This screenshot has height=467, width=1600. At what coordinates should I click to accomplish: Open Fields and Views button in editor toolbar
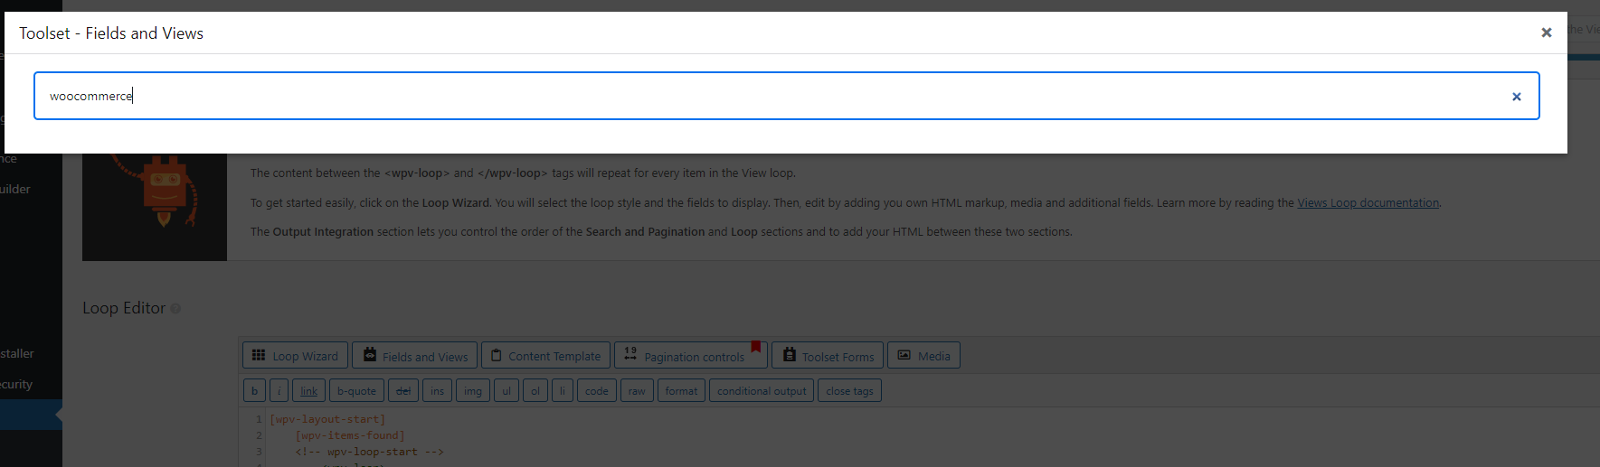point(415,355)
